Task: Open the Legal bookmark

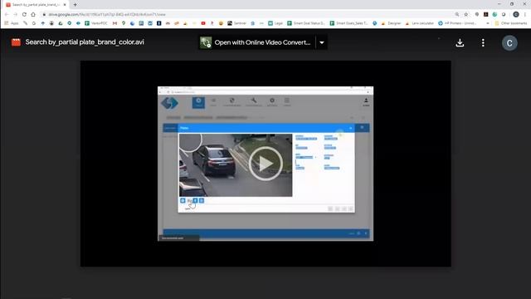Action: [275, 23]
